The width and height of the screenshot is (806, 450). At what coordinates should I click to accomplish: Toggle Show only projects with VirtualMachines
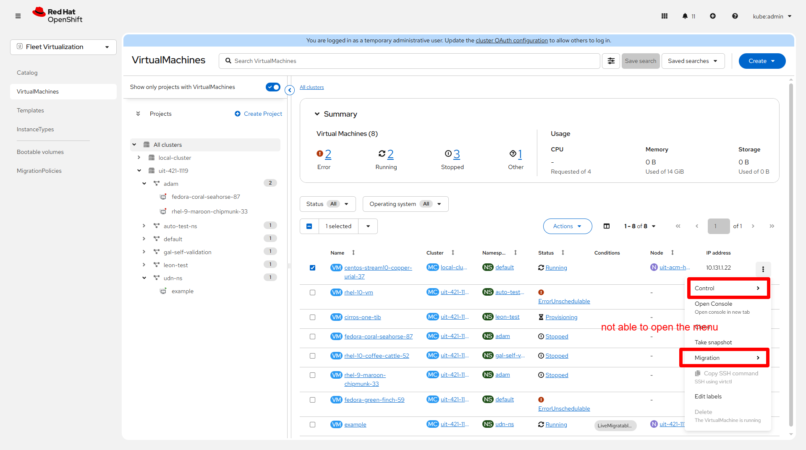click(x=273, y=87)
